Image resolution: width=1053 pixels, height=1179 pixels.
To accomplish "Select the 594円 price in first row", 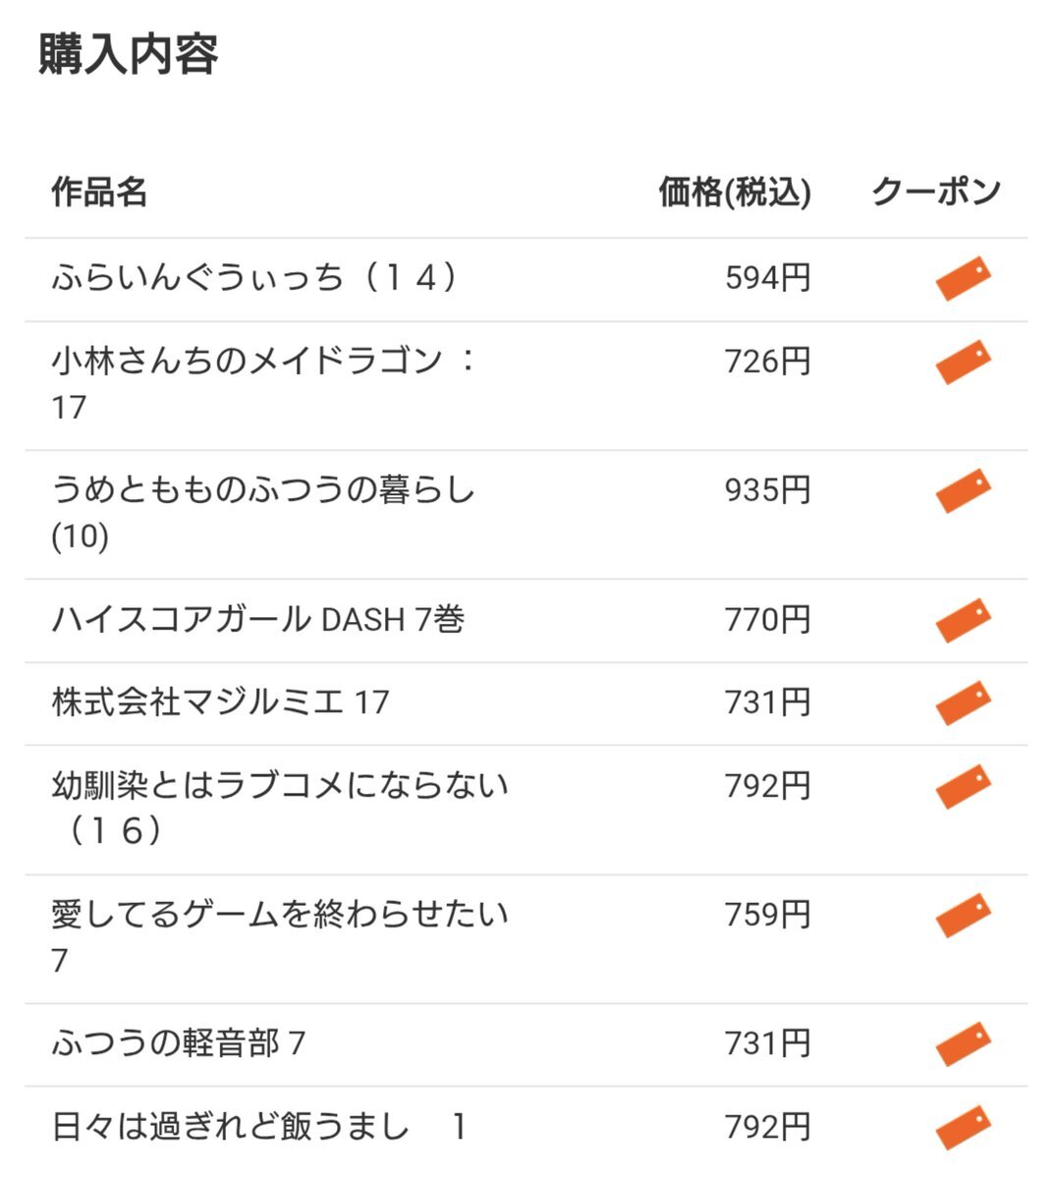I will pyautogui.click(x=768, y=278).
